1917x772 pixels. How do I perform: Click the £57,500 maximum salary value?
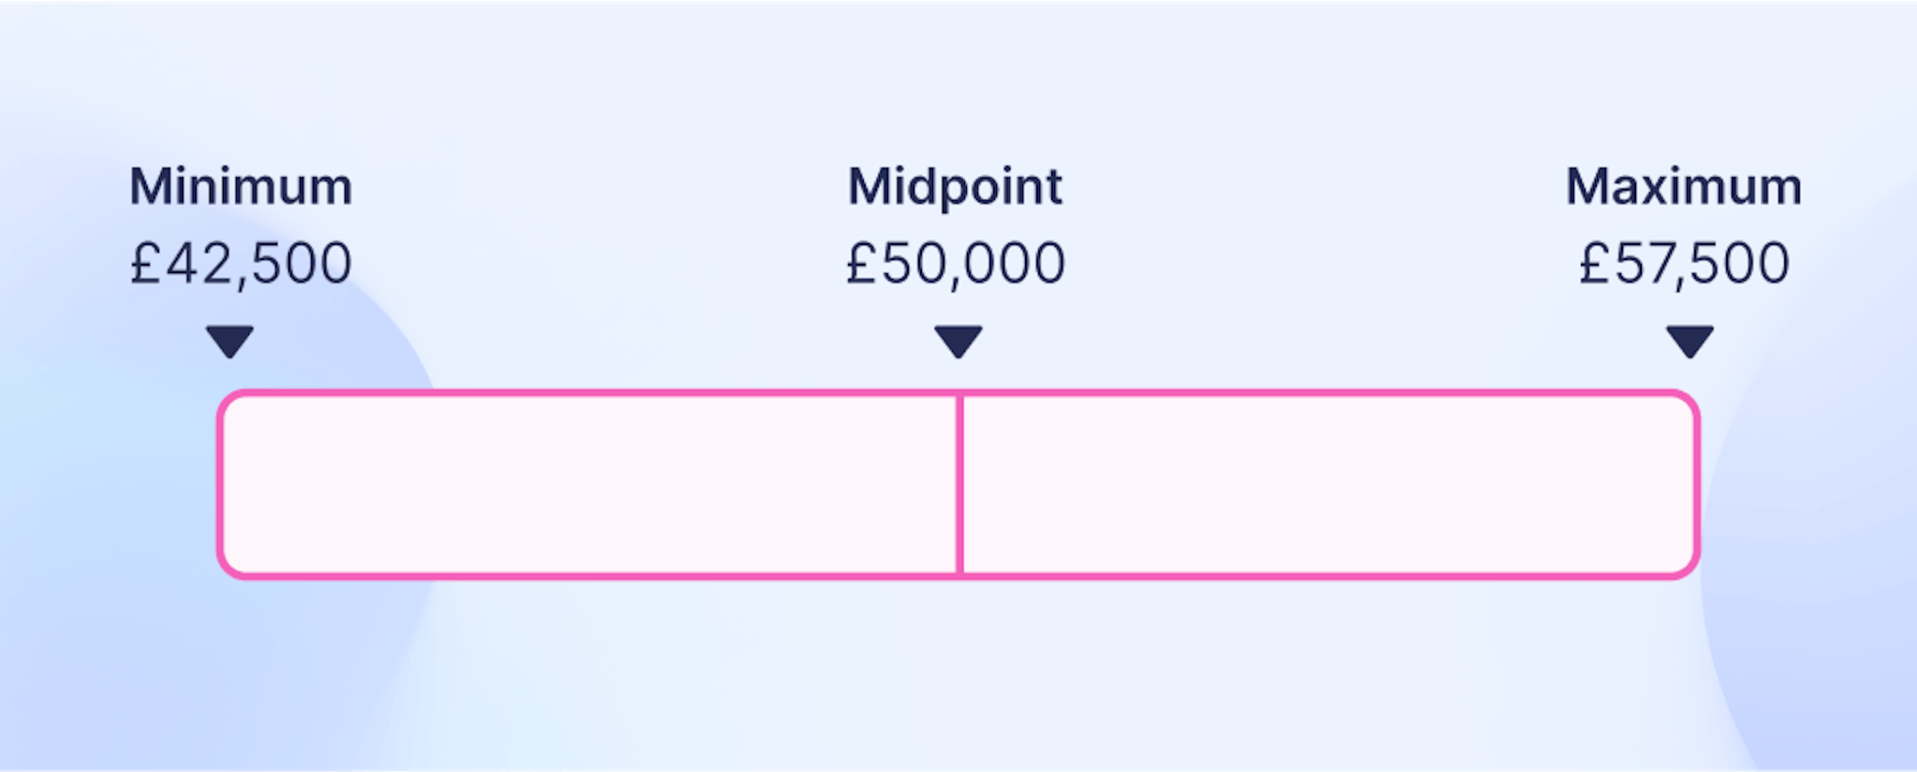(x=1684, y=263)
